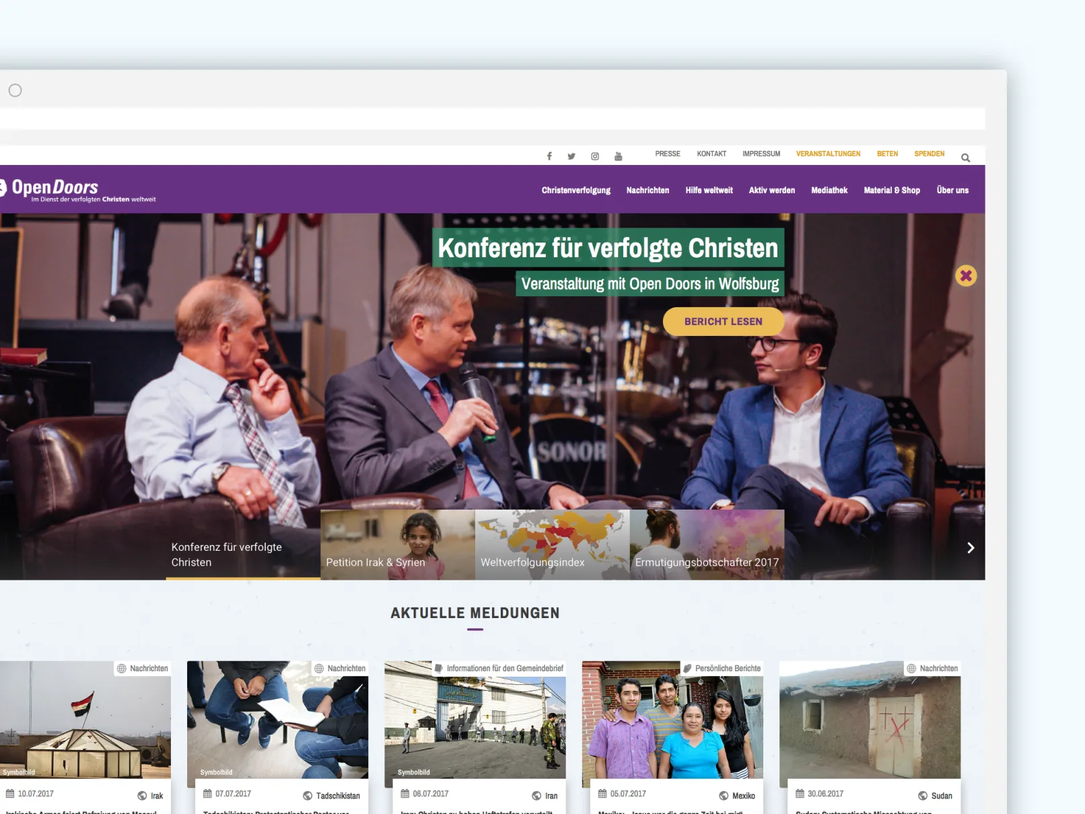Select the Weltverfolgungsindex slide thumbnail

click(x=552, y=545)
